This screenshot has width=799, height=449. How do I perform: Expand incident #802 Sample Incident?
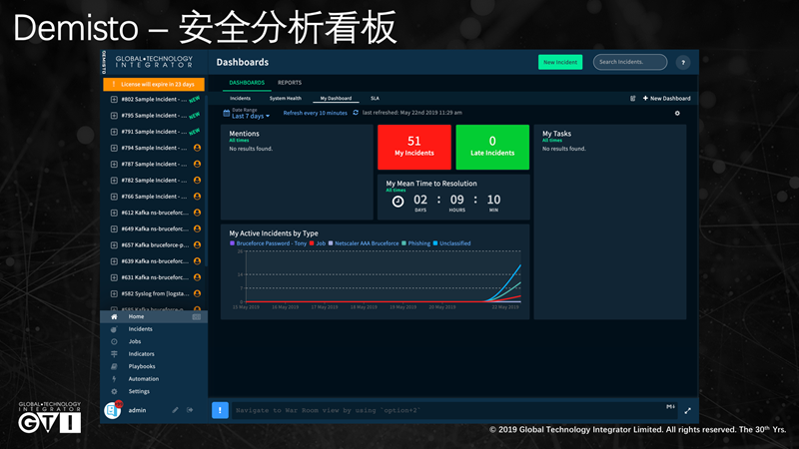click(x=114, y=99)
